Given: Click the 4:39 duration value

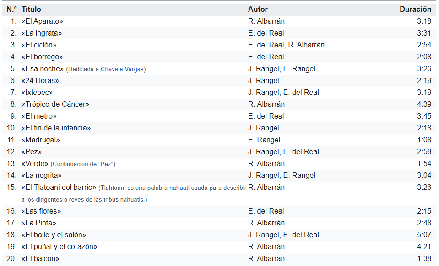Looking at the screenshot, I should pyautogui.click(x=424, y=104).
